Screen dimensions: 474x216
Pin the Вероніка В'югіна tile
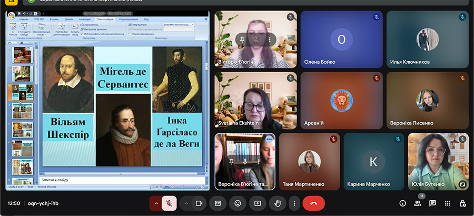(231, 162)
